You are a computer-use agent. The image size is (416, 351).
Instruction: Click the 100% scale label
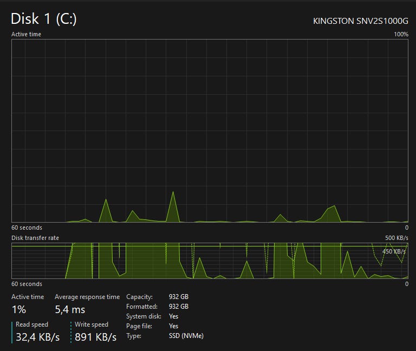(x=401, y=34)
